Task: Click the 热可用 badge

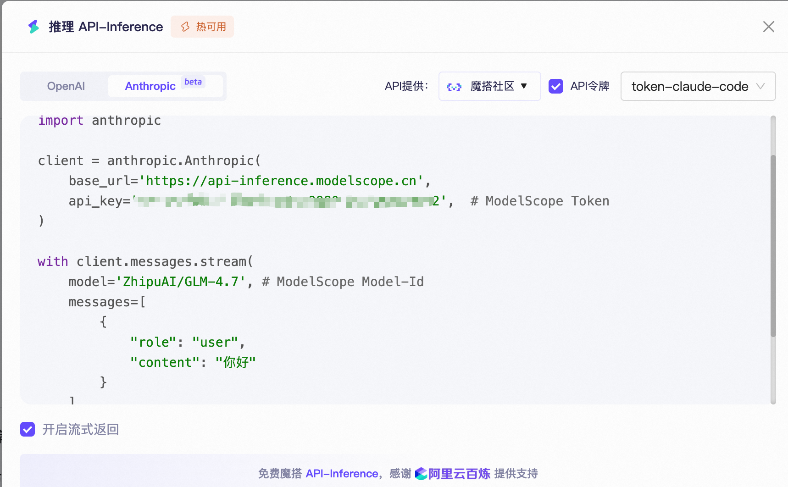Action: [x=202, y=27]
